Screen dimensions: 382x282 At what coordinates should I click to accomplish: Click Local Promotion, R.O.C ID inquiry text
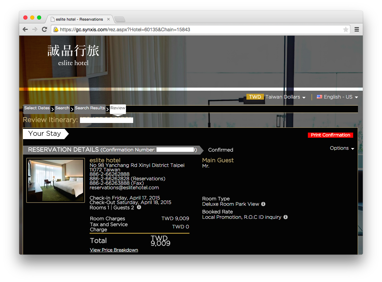click(242, 217)
